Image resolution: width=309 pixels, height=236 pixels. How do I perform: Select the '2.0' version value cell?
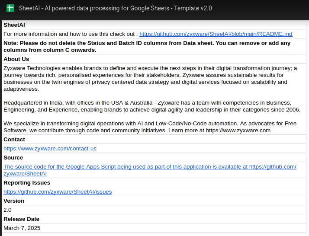click(154, 210)
